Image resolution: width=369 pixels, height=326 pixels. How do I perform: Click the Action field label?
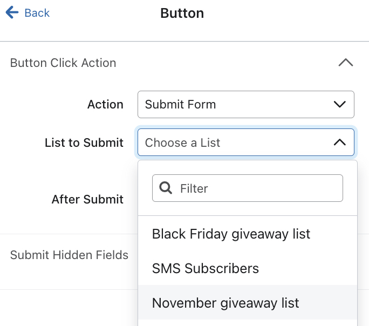[105, 104]
